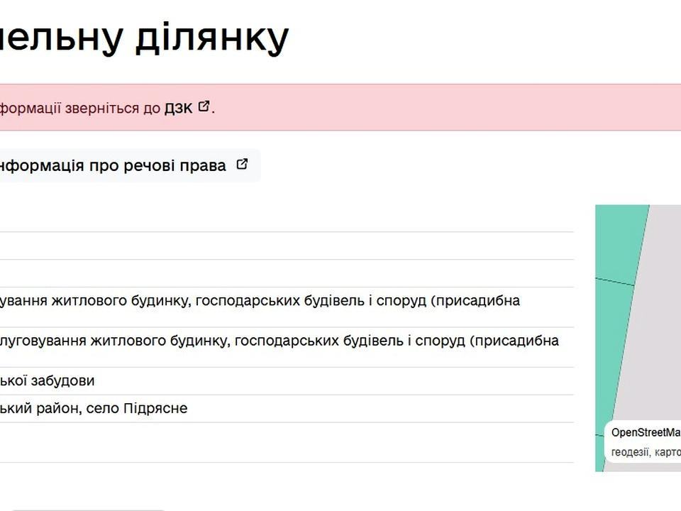Click the empty top row of the table
Viewport: 681px width, 511px height.
pyautogui.click(x=284, y=219)
